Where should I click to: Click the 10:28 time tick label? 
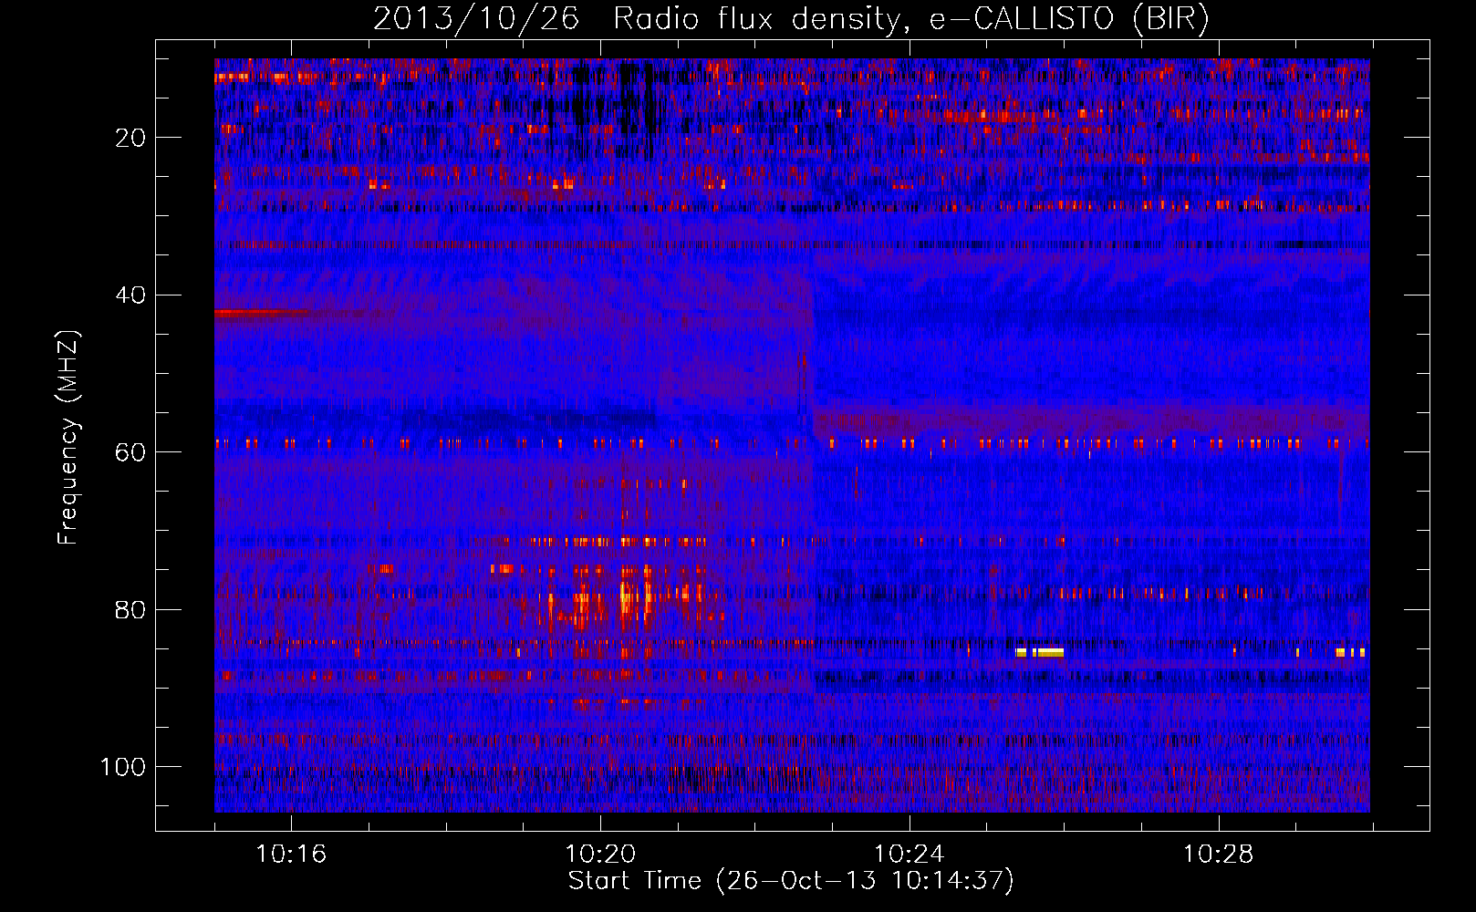pyautogui.click(x=1219, y=855)
